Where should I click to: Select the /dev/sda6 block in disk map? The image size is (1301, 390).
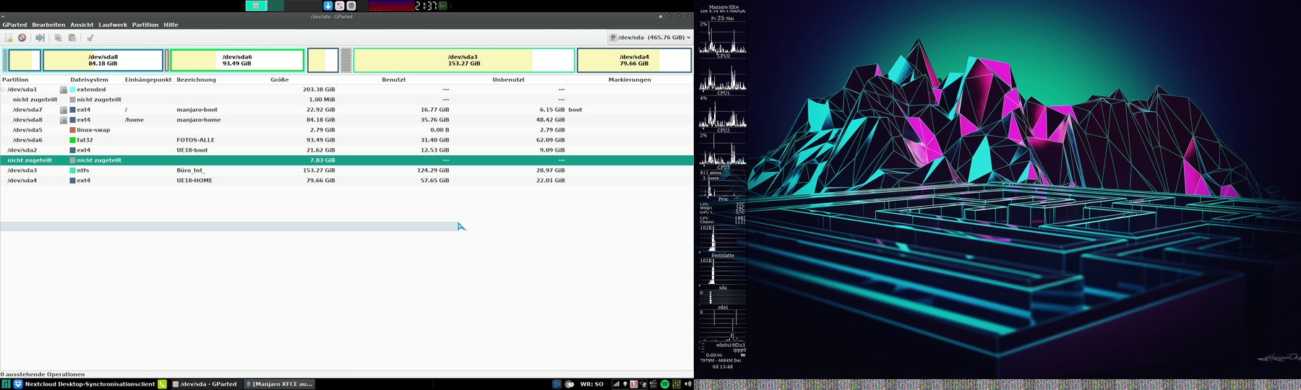coord(236,60)
